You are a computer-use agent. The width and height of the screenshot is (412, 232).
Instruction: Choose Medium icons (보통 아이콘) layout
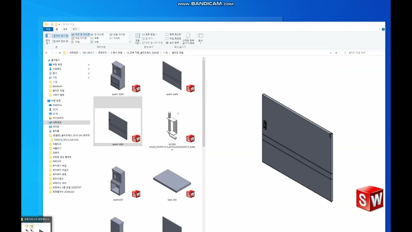click(x=117, y=34)
